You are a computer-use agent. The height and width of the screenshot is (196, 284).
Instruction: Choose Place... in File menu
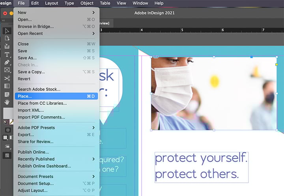click(x=56, y=96)
